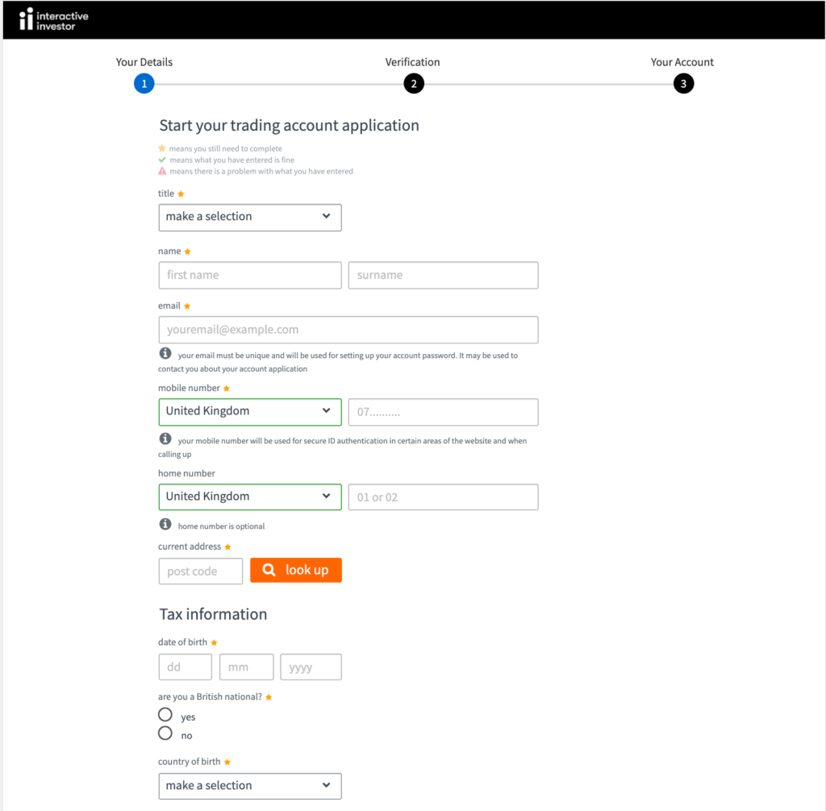Focus the dd day of birth field

click(x=186, y=668)
